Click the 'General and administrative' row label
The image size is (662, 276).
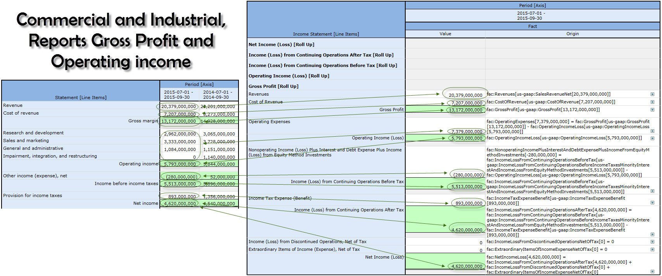click(33, 148)
